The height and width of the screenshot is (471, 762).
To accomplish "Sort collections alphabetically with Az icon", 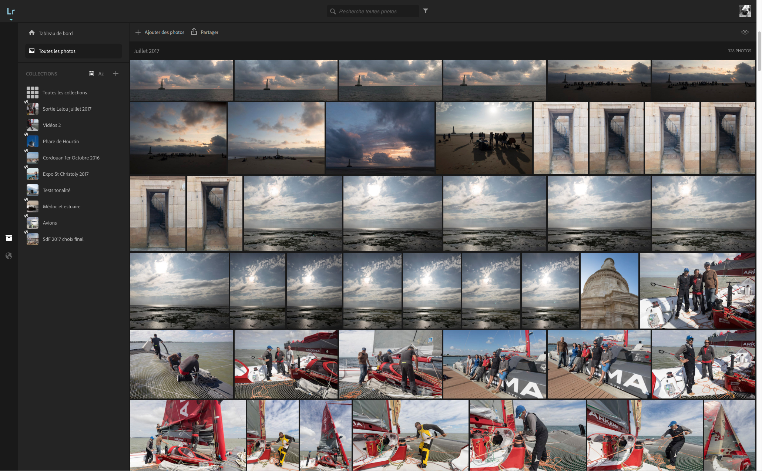I will point(101,74).
